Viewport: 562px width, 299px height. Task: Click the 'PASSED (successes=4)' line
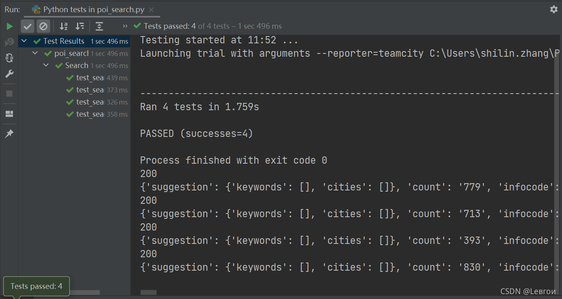click(x=196, y=134)
